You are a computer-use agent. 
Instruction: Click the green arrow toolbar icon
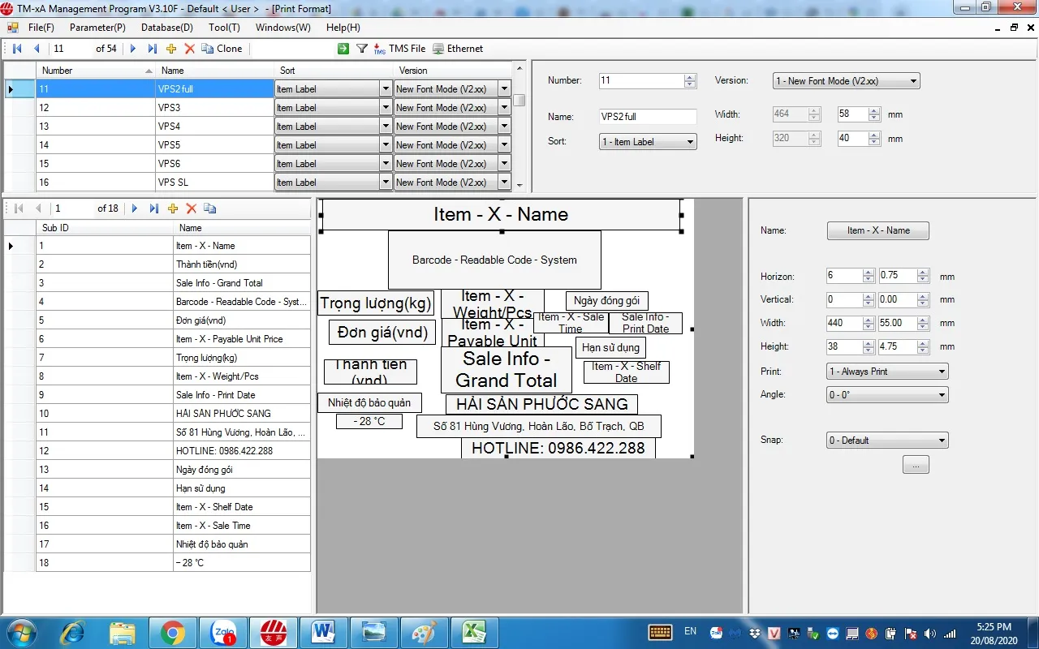(343, 49)
